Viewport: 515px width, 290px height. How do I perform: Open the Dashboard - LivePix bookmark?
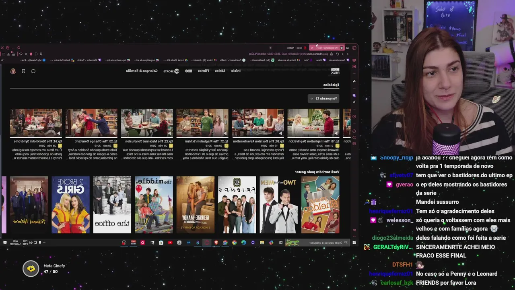coord(233,60)
